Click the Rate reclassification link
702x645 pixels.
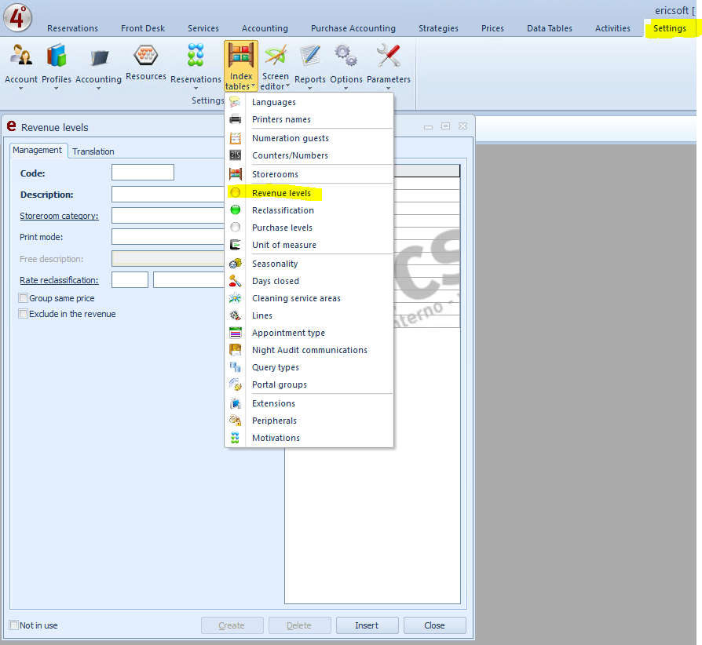click(x=59, y=280)
